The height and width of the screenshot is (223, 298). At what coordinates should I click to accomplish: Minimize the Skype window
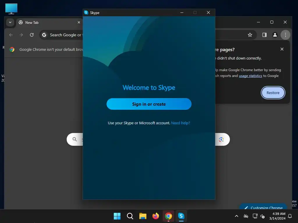[182, 12]
